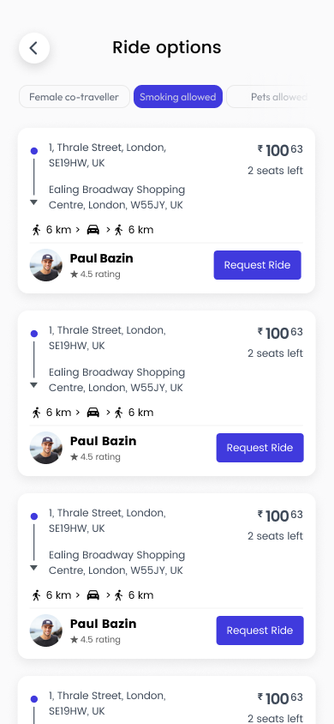
Task: Request the second listed ride
Action: (259, 448)
